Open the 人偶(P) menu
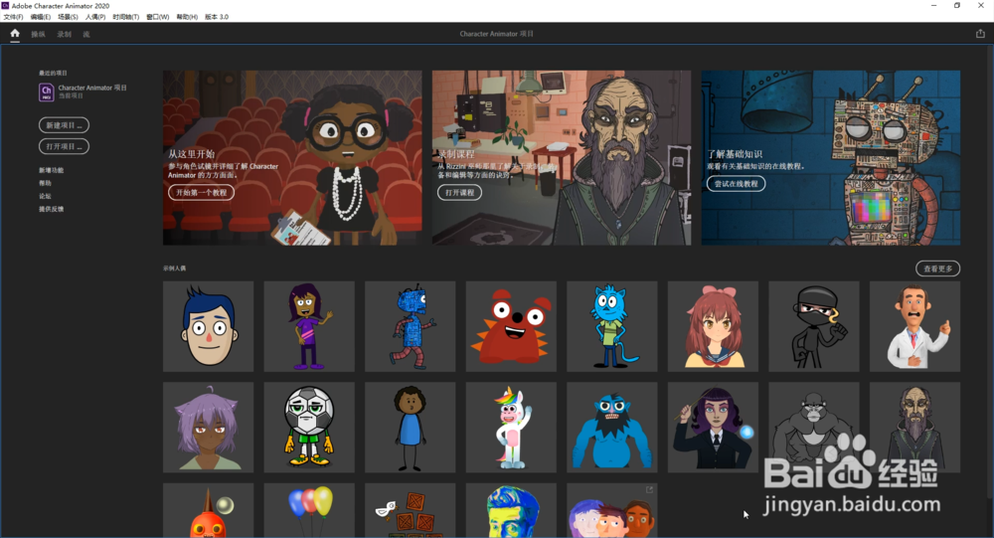This screenshot has height=538, width=994. click(x=95, y=17)
